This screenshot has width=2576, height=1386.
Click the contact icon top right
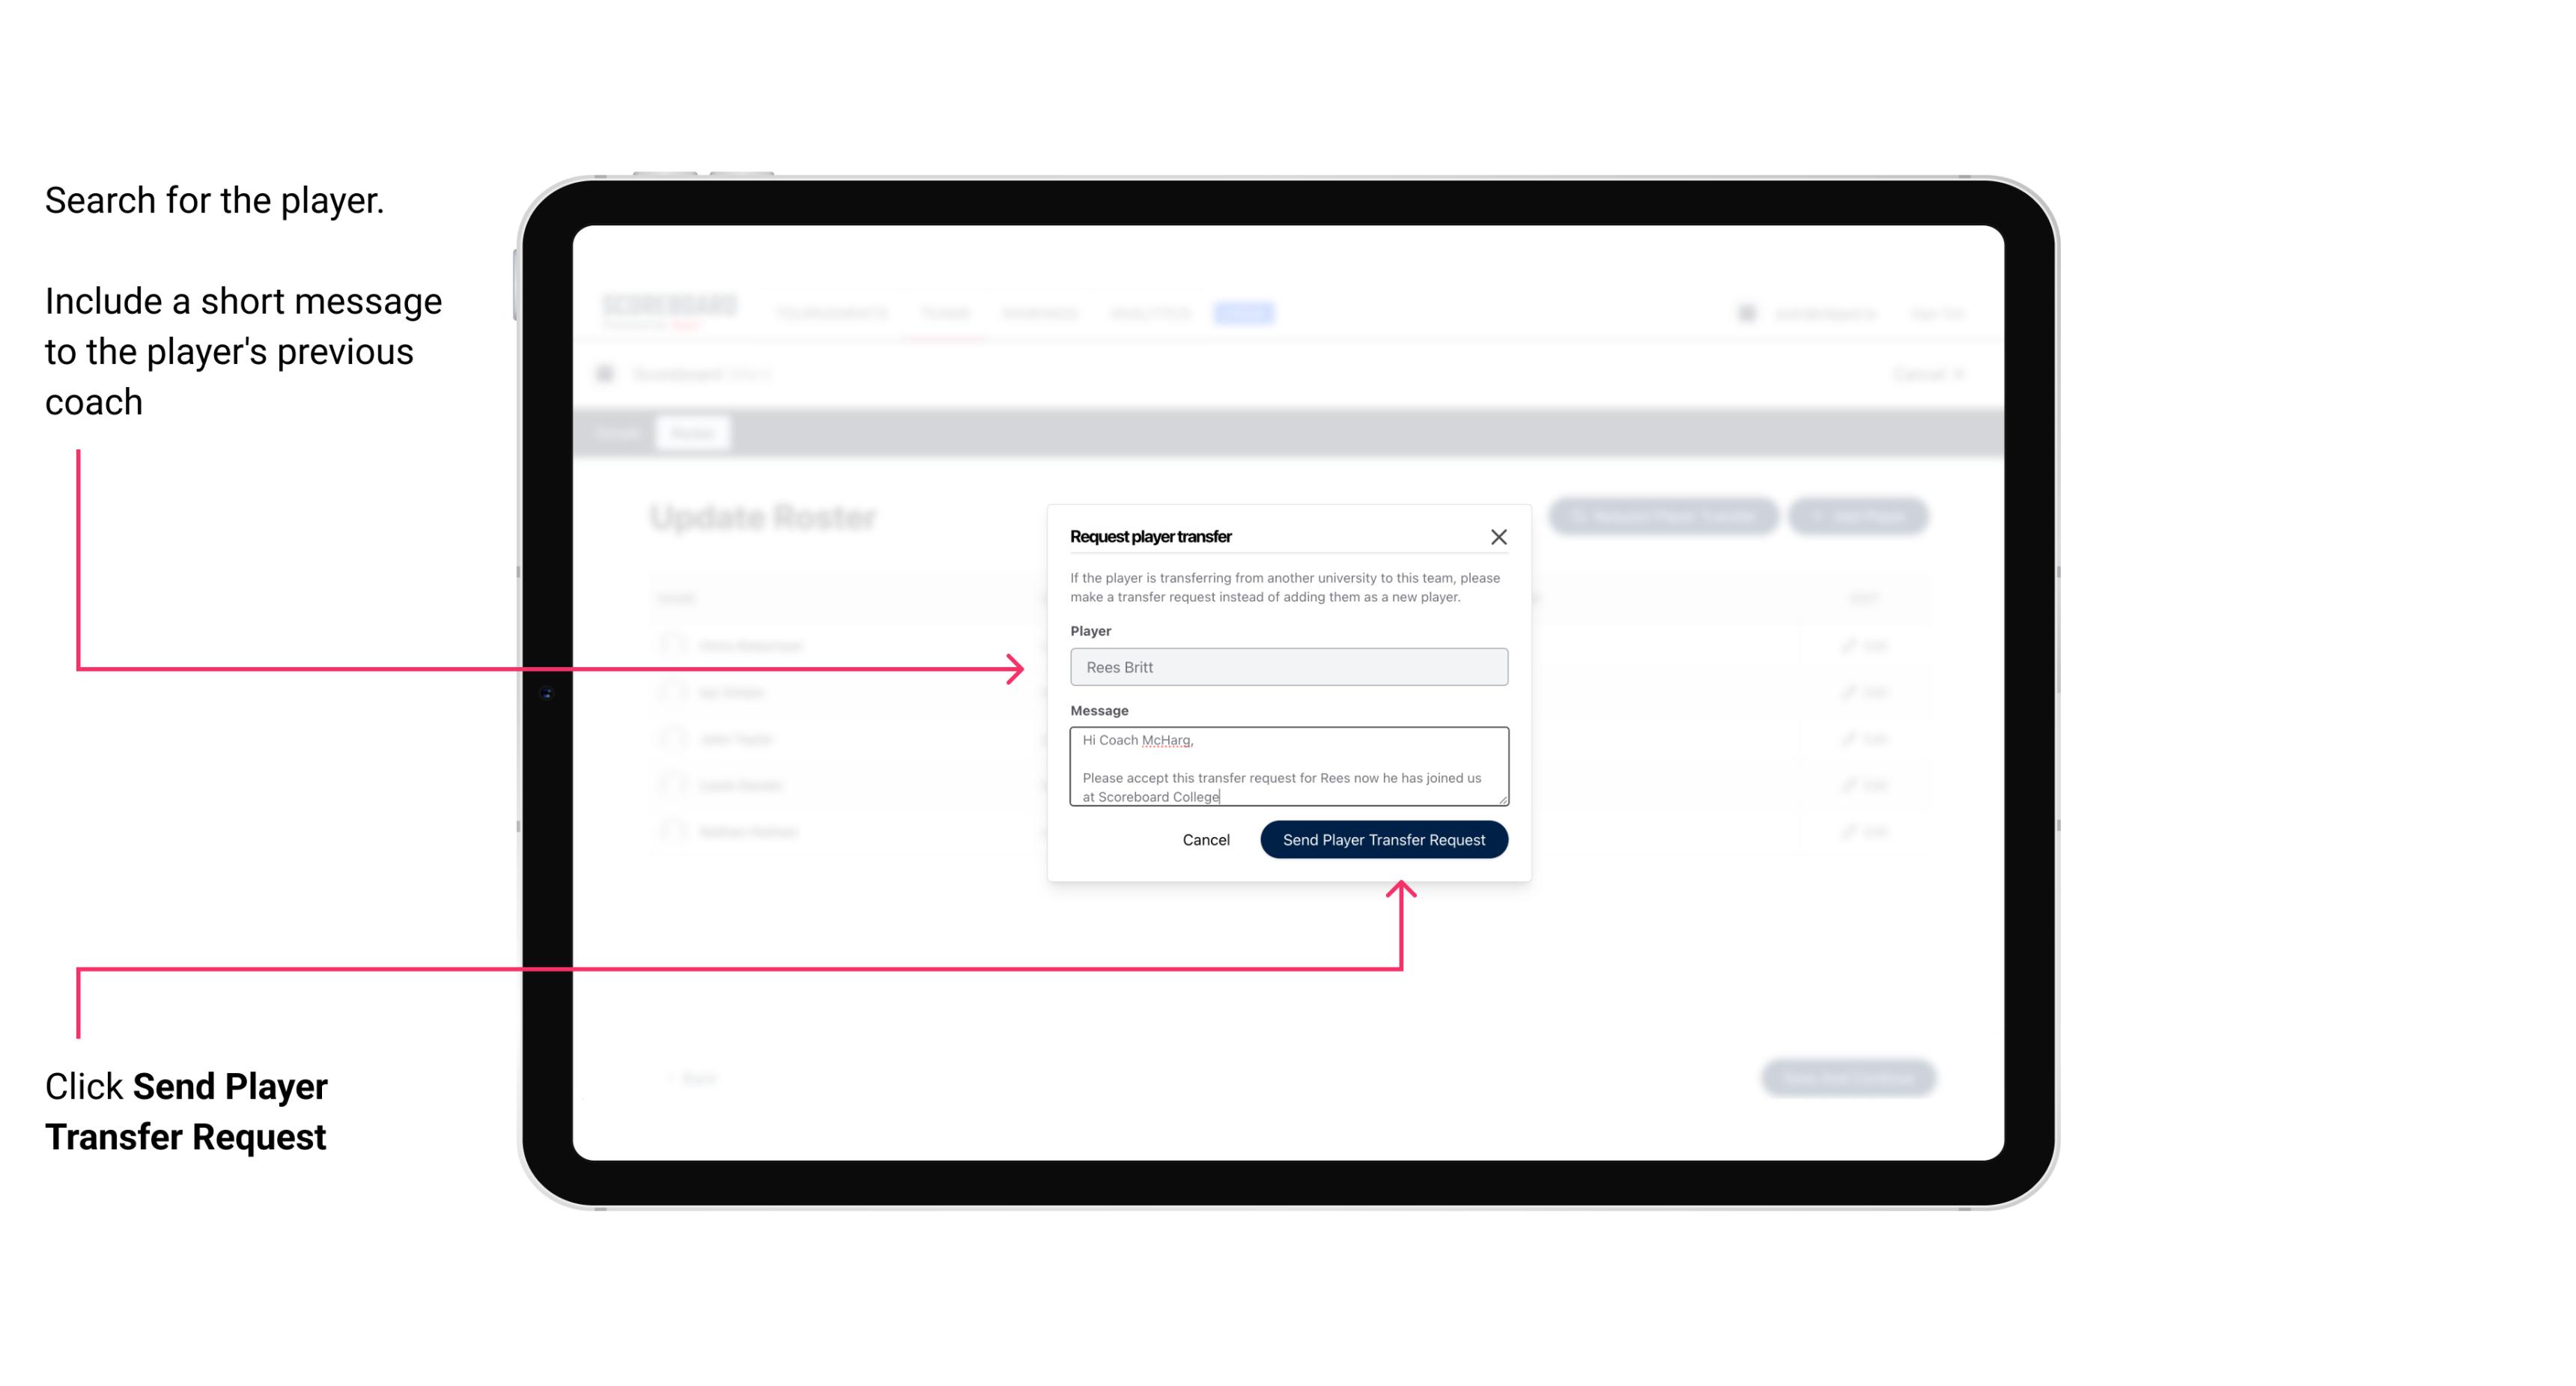(1745, 312)
